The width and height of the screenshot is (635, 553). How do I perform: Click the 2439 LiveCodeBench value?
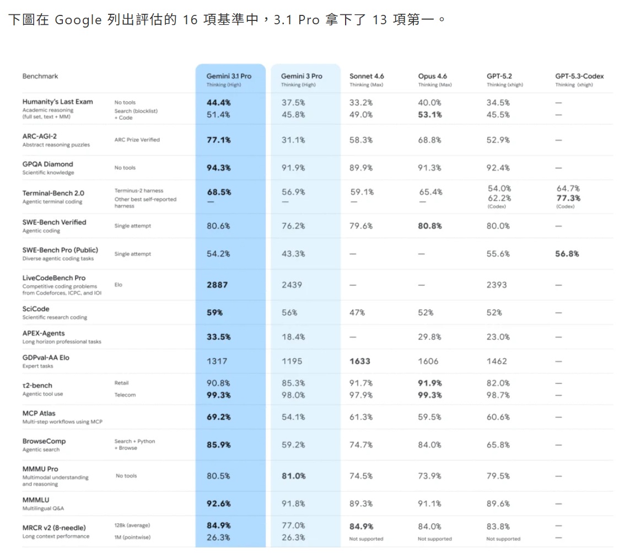click(292, 285)
